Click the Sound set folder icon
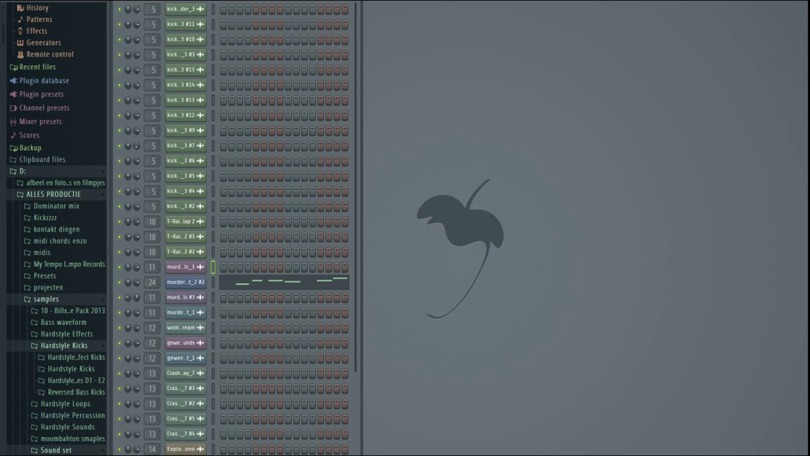This screenshot has height=456, width=810. [x=34, y=450]
